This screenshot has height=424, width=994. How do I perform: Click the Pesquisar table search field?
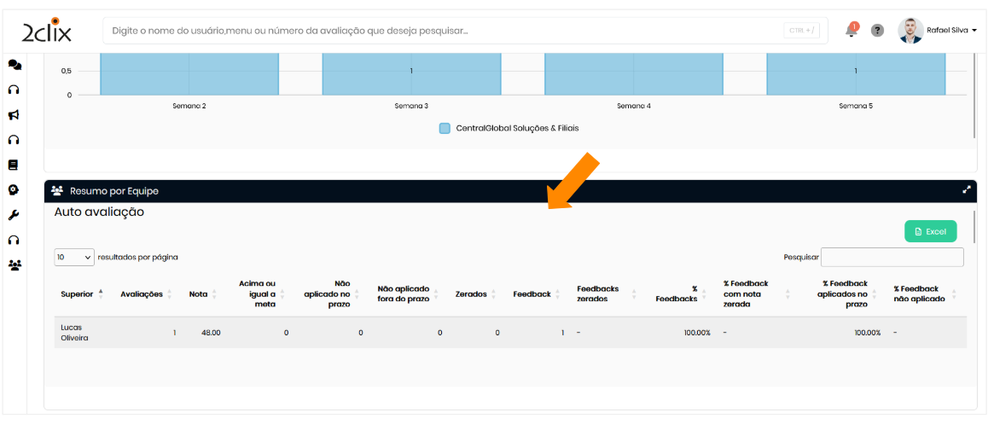pyautogui.click(x=892, y=257)
